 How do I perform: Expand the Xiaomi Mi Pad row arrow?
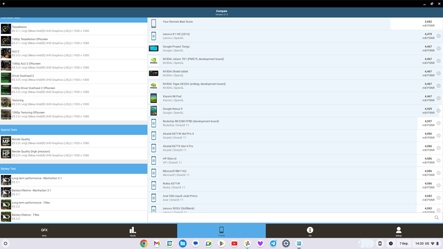click(x=438, y=98)
